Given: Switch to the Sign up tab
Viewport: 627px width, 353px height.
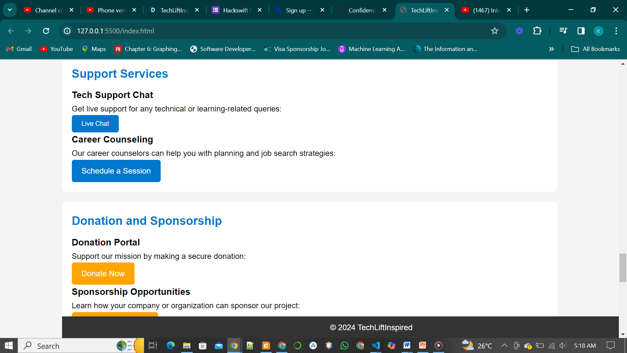Looking at the screenshot, I should tap(296, 10).
